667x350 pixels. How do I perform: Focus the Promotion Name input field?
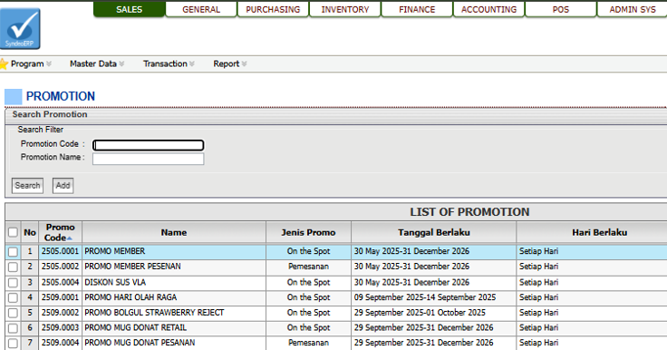coord(148,159)
